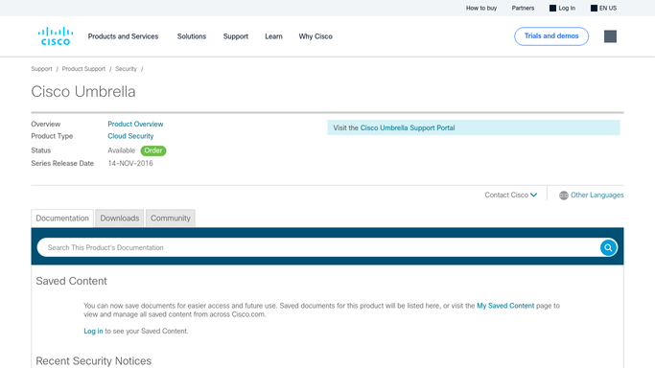Open the My Saved Content link
Screen dimensions: 655x368
point(505,306)
